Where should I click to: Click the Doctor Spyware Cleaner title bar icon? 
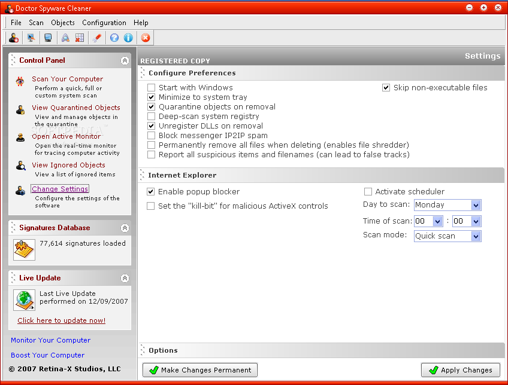(9, 8)
